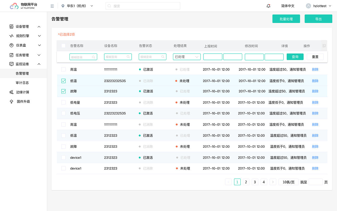Clear filters with 重置 button
Screen dimensions: 337x211
click(x=315, y=57)
